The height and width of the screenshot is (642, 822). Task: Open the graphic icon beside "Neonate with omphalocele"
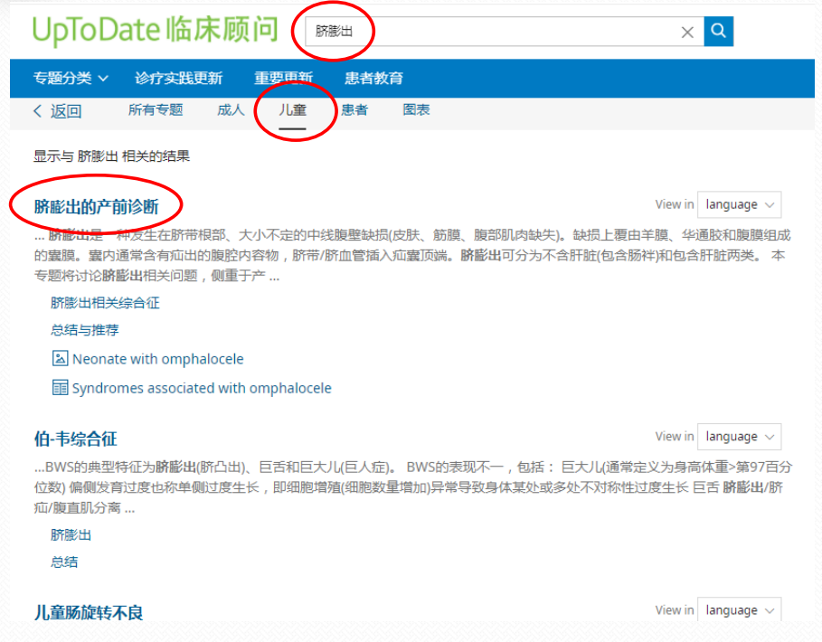click(x=60, y=358)
